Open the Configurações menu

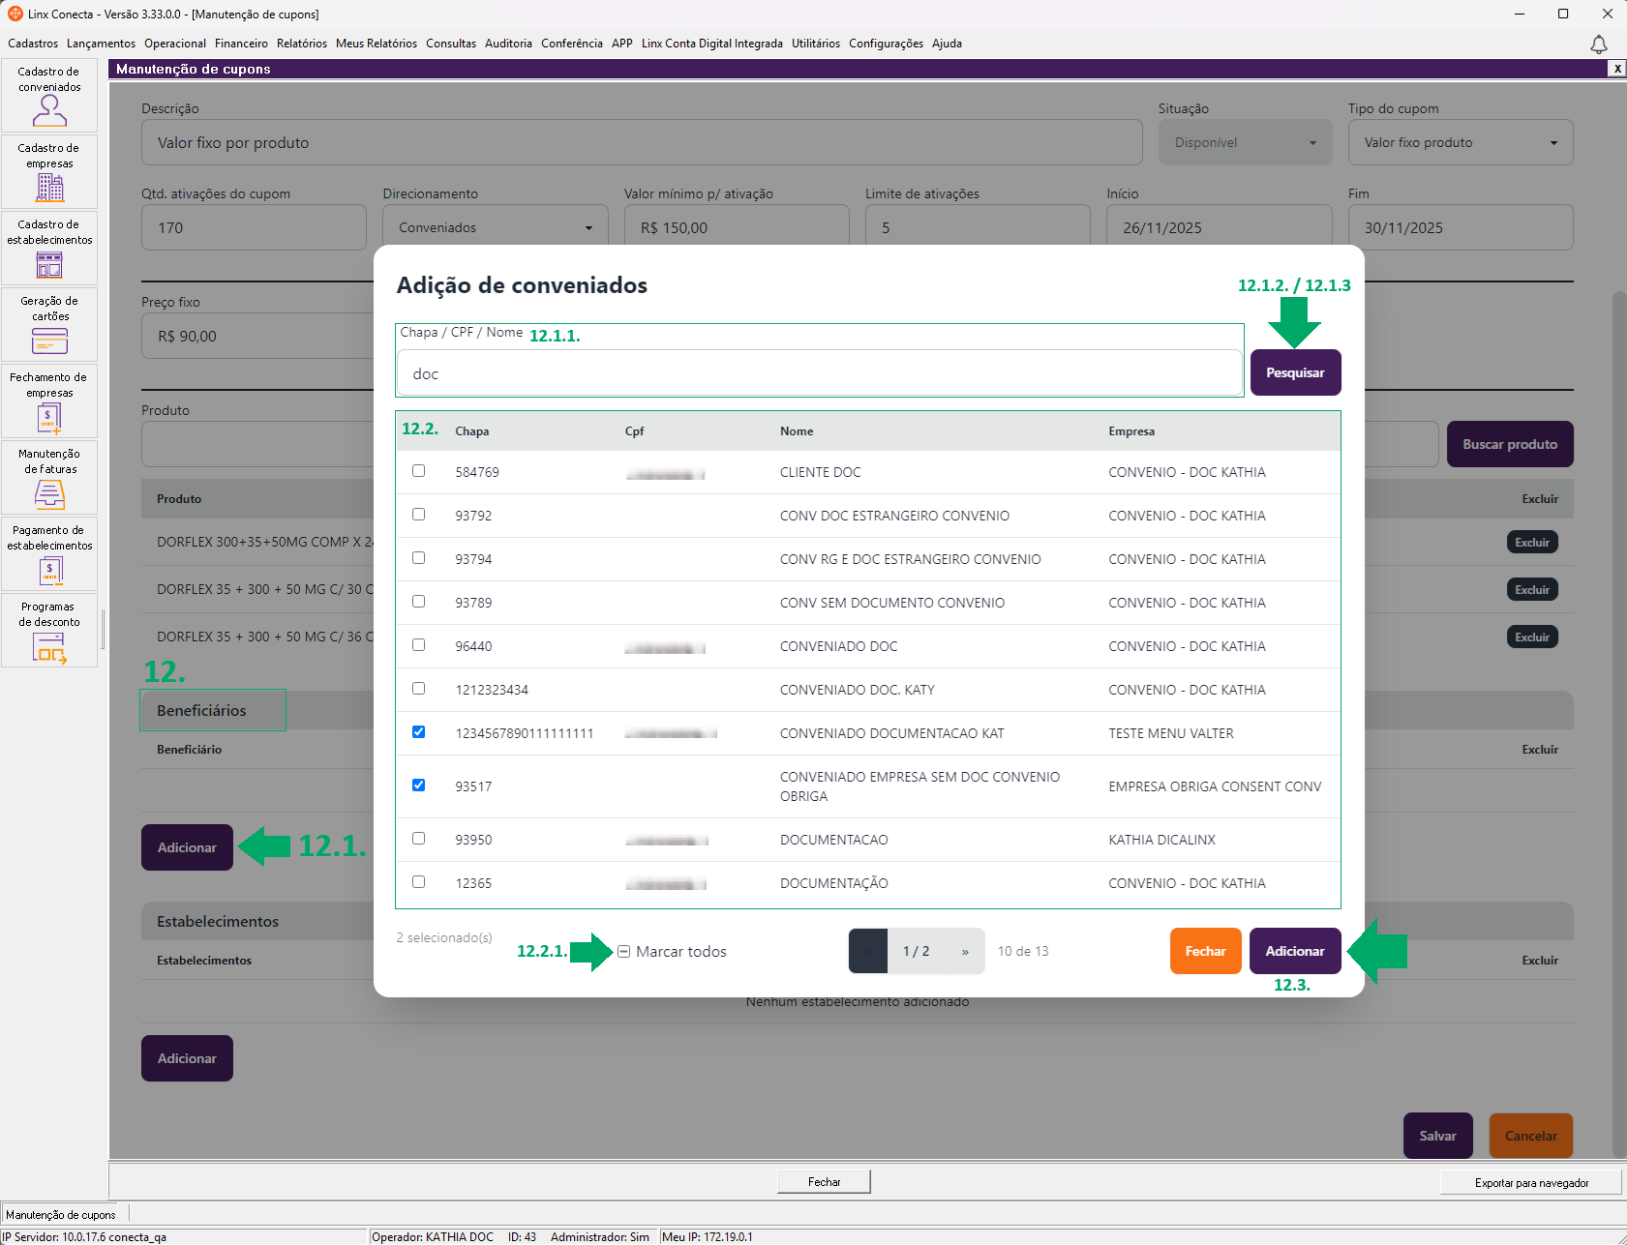[886, 44]
